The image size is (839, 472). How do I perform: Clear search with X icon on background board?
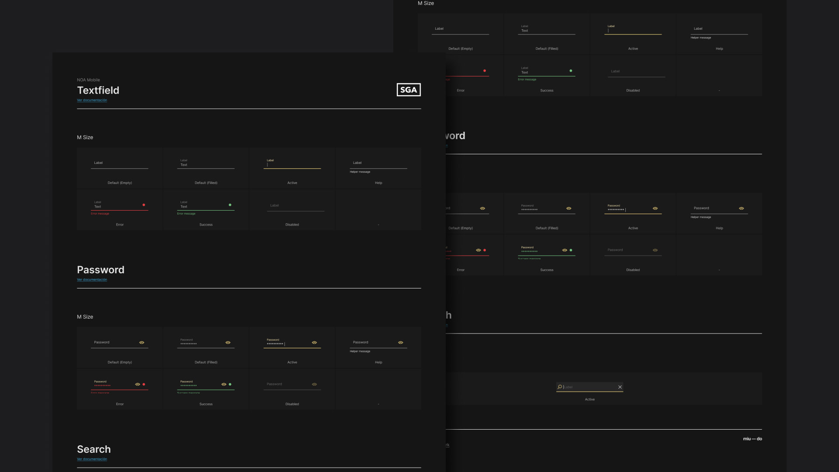tap(620, 387)
